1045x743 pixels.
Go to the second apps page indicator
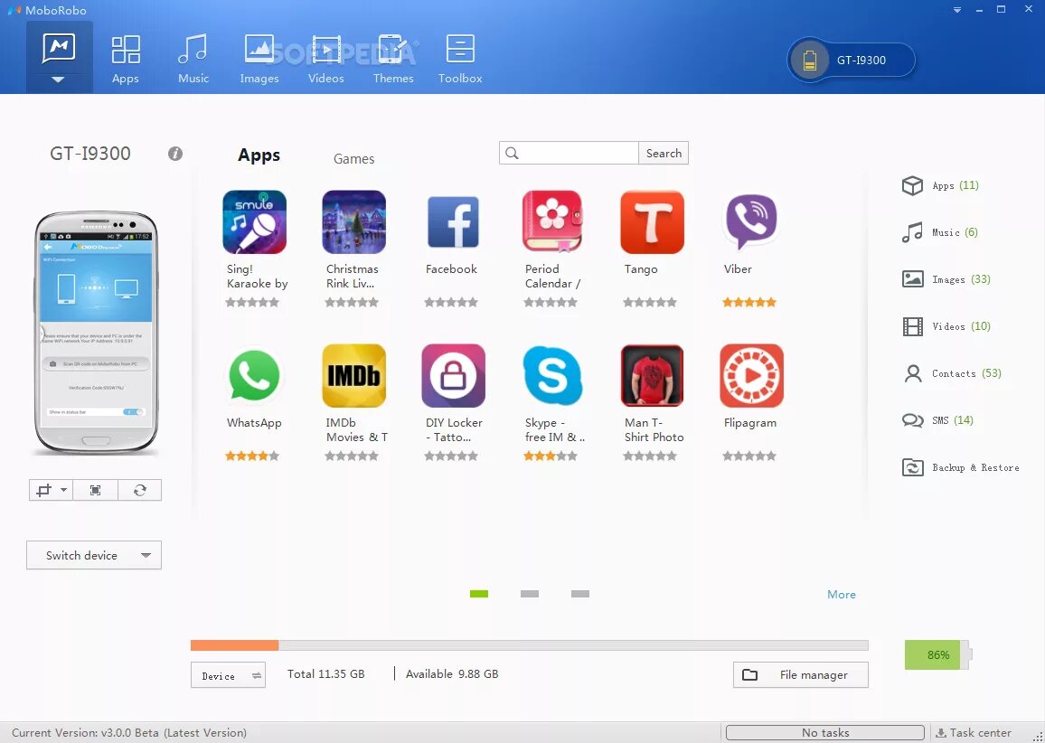tap(530, 594)
